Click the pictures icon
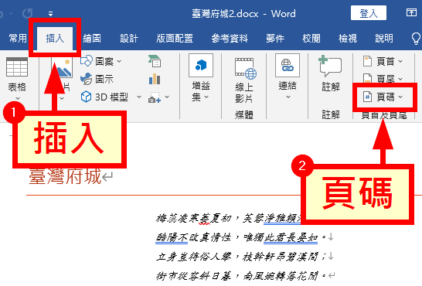 click(x=62, y=67)
